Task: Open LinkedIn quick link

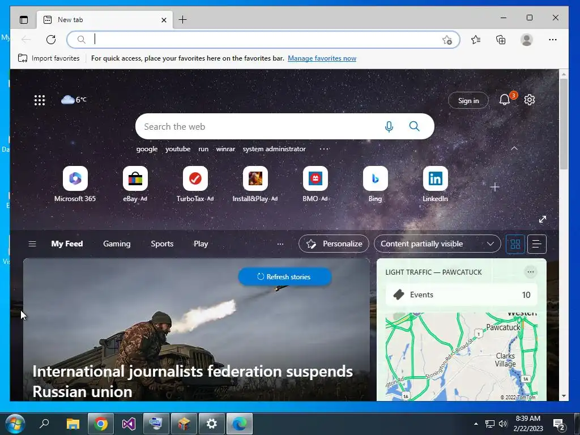Action: (x=436, y=184)
